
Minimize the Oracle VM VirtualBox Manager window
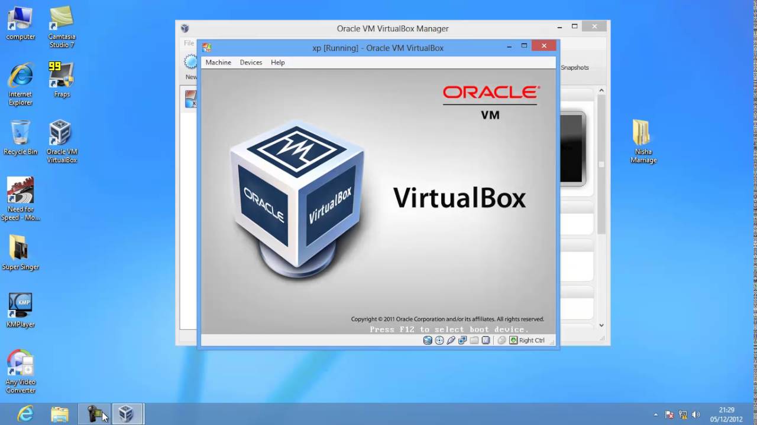click(x=559, y=27)
